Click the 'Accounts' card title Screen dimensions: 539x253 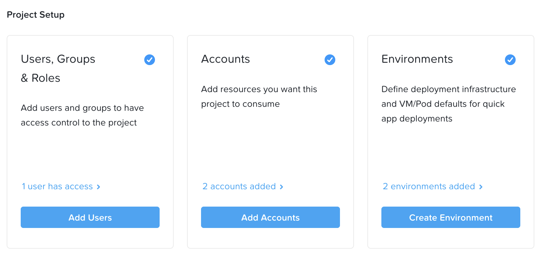pos(225,59)
